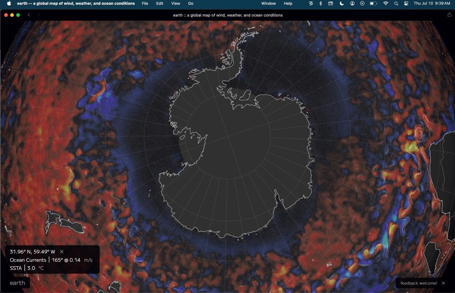Navigate back with the chevron arrow

point(29,15)
